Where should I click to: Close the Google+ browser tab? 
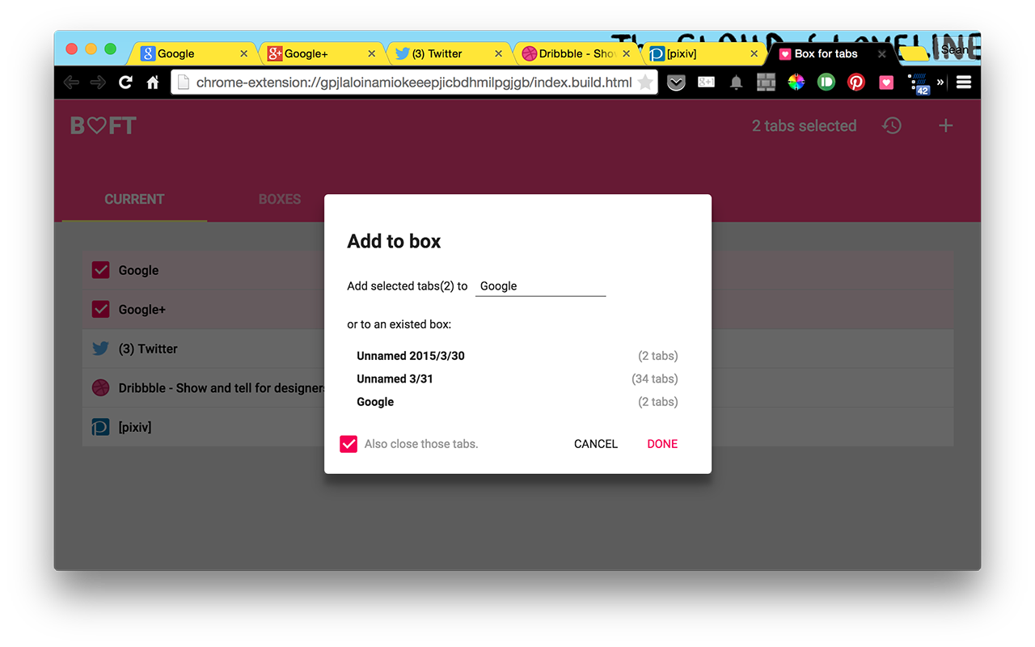point(372,53)
